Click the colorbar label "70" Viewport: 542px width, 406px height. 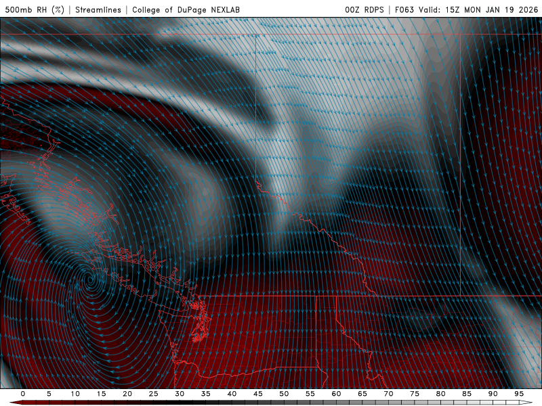click(x=388, y=394)
